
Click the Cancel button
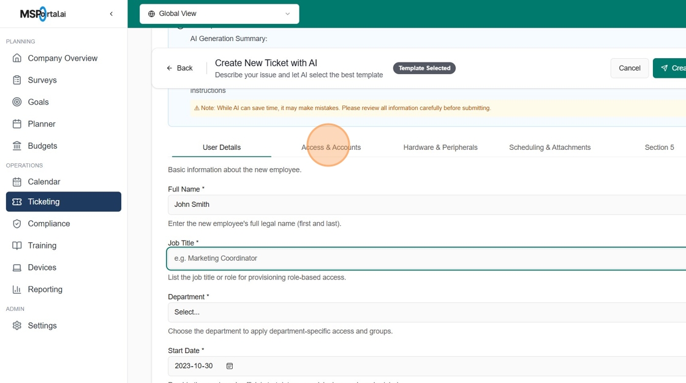click(629, 68)
